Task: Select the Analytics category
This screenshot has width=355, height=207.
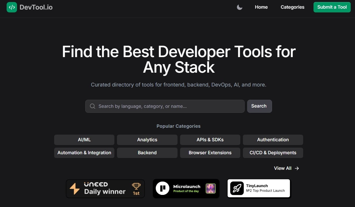Action: click(x=147, y=140)
